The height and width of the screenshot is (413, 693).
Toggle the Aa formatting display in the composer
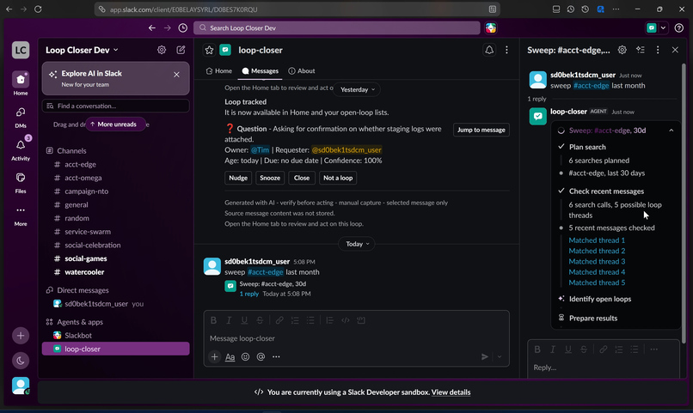point(230,356)
